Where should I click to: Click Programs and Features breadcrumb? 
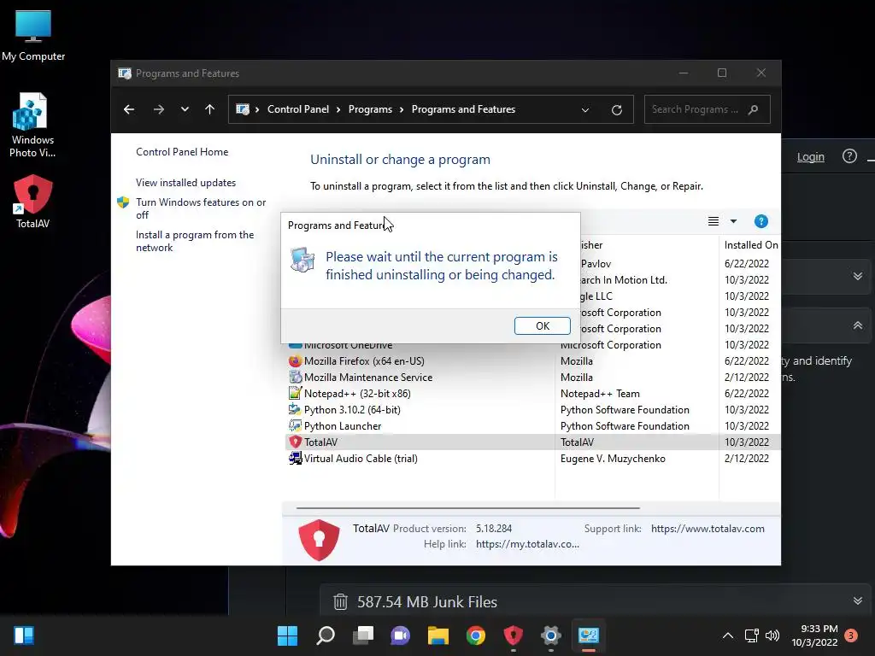tap(463, 109)
